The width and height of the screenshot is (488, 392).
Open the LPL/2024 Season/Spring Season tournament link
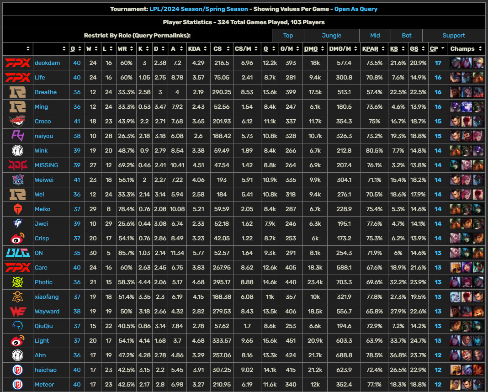click(x=198, y=9)
